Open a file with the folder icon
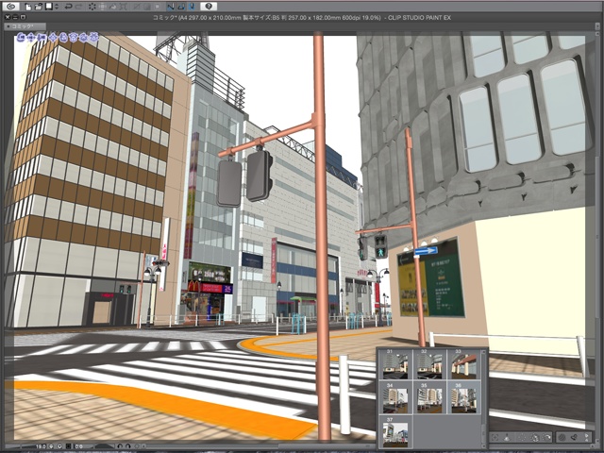Viewport: 604px width, 453px height. (39, 7)
